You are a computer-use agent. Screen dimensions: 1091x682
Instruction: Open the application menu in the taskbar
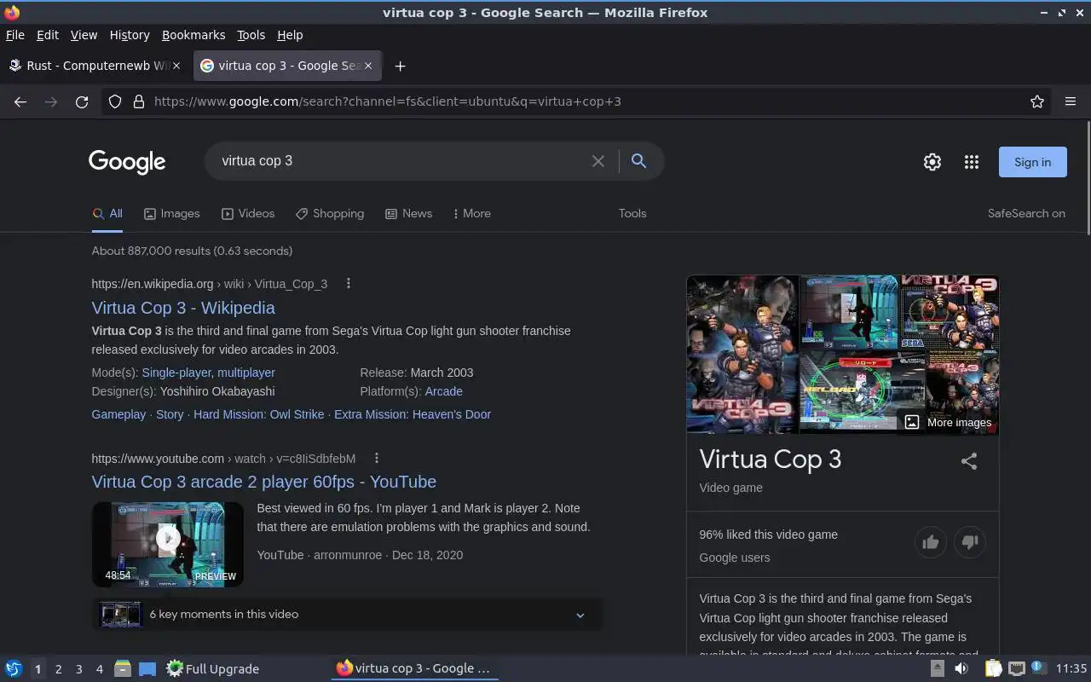(x=14, y=668)
